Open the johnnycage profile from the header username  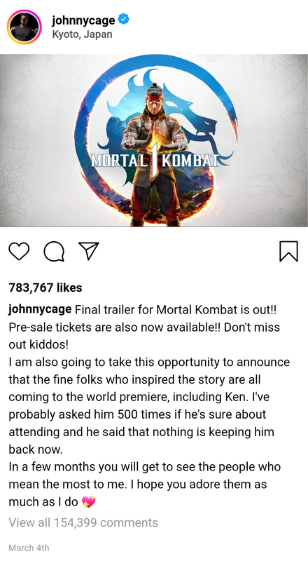point(83,20)
